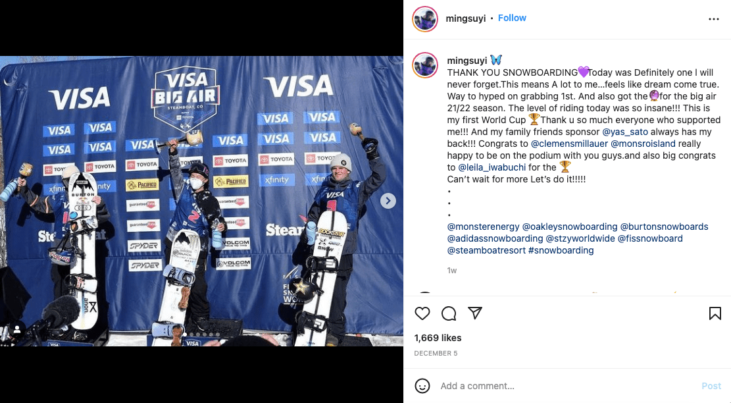Share the post via paper plane icon
The image size is (731, 403).
pyautogui.click(x=474, y=313)
